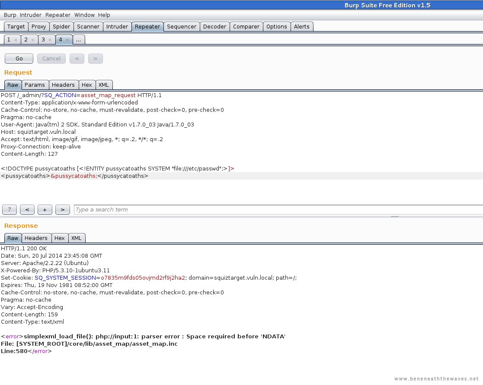Click the Cancel button
Image resolution: width=483 pixels, height=385 pixels.
(51, 58)
